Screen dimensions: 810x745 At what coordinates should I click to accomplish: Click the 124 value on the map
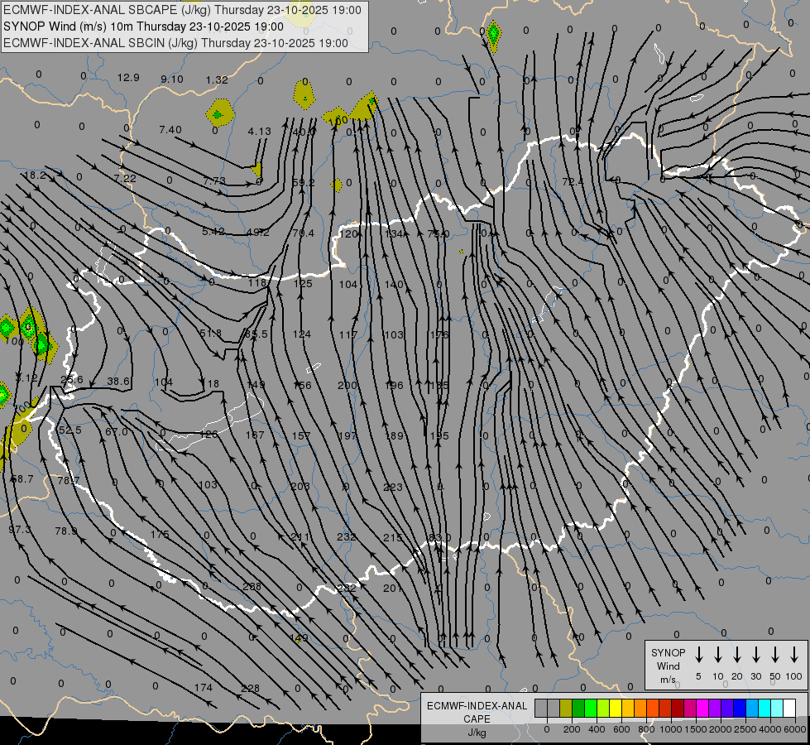pyautogui.click(x=302, y=334)
